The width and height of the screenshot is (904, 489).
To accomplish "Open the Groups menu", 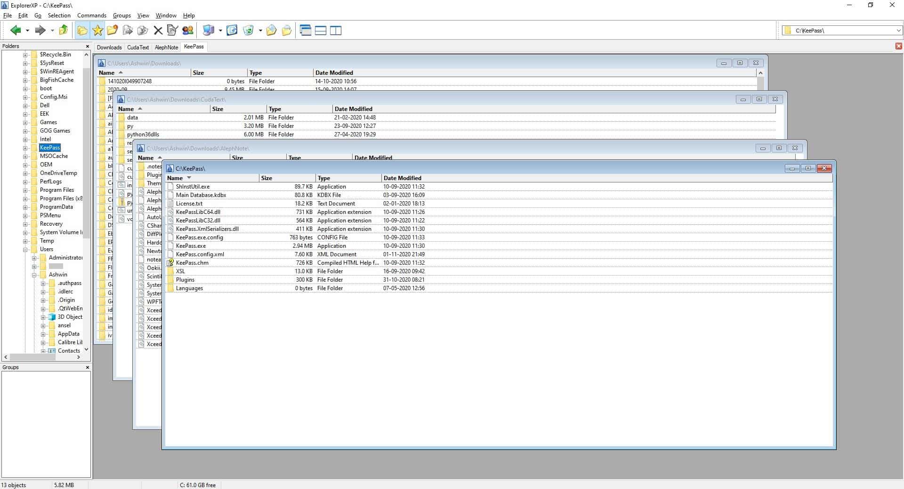I will point(122,16).
